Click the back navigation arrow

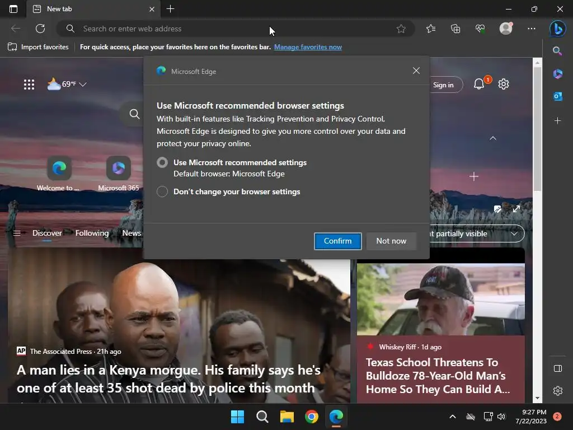(x=16, y=29)
